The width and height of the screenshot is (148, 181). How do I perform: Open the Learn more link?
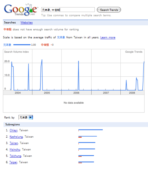click(108, 38)
